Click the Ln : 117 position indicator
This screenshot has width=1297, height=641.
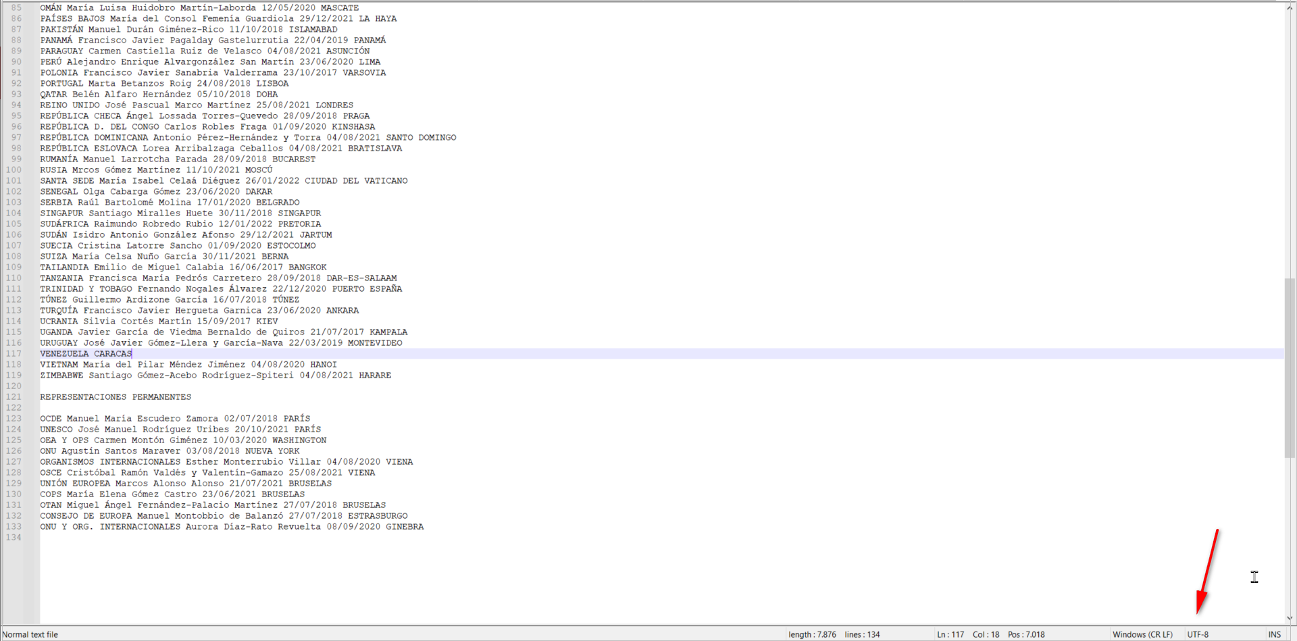point(950,634)
